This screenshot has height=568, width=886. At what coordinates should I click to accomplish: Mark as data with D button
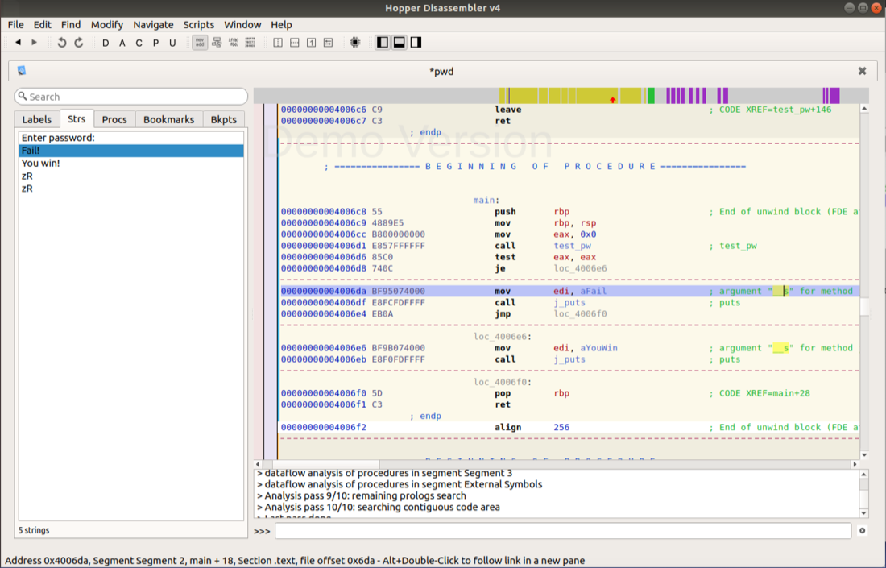106,43
